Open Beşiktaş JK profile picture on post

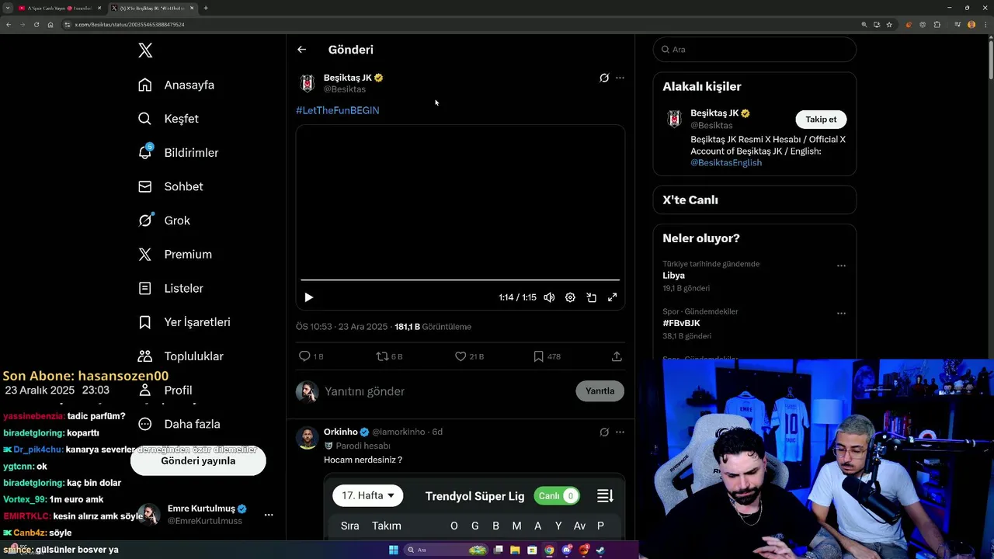[308, 83]
